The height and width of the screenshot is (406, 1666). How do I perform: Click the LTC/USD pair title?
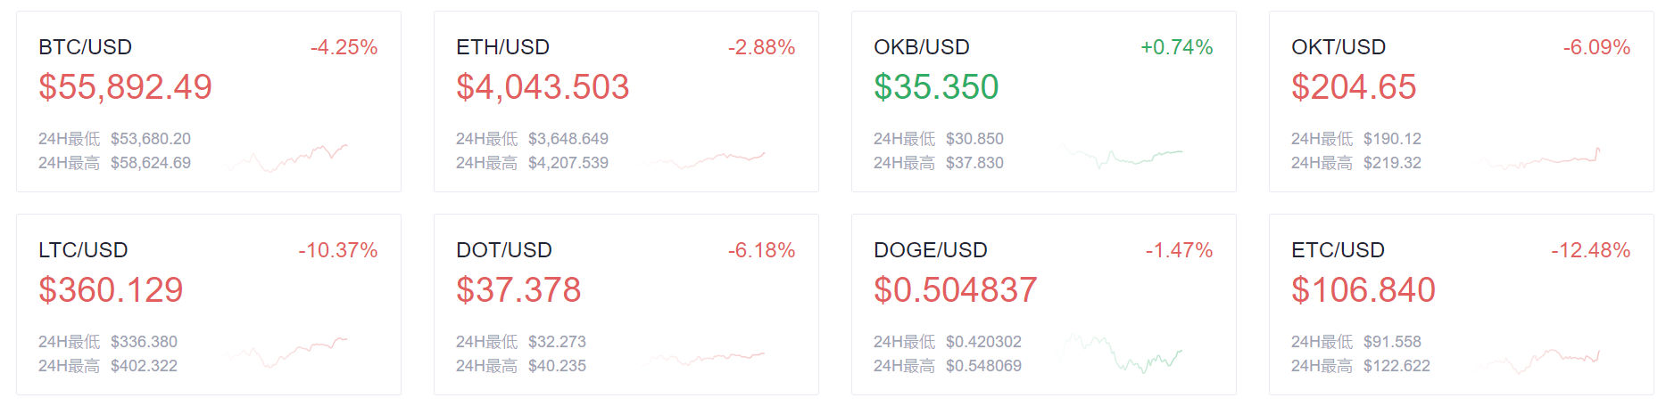coord(83,250)
